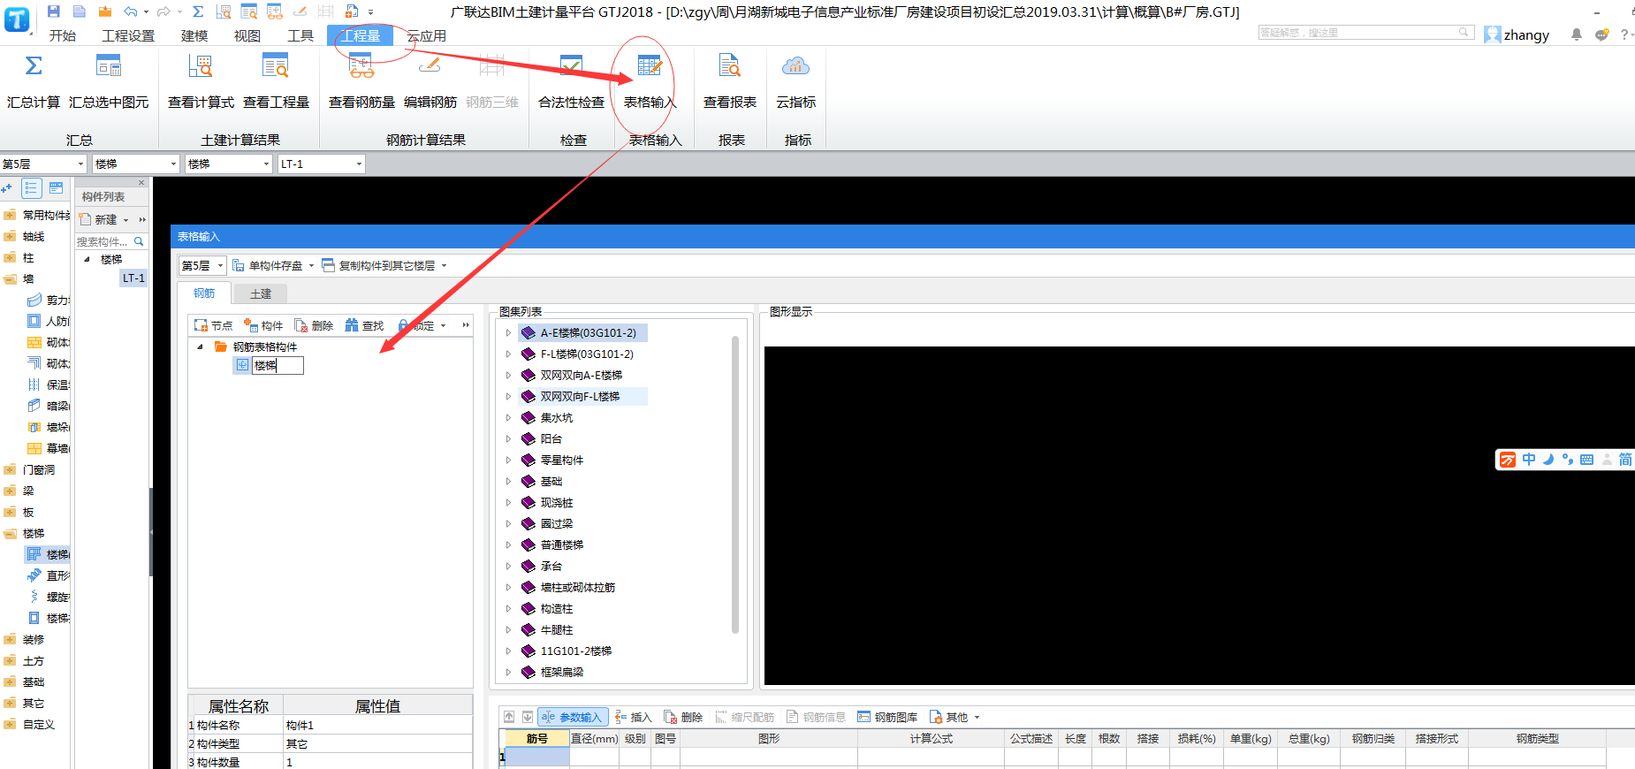Switch to the 钢筋 tab

click(x=204, y=293)
